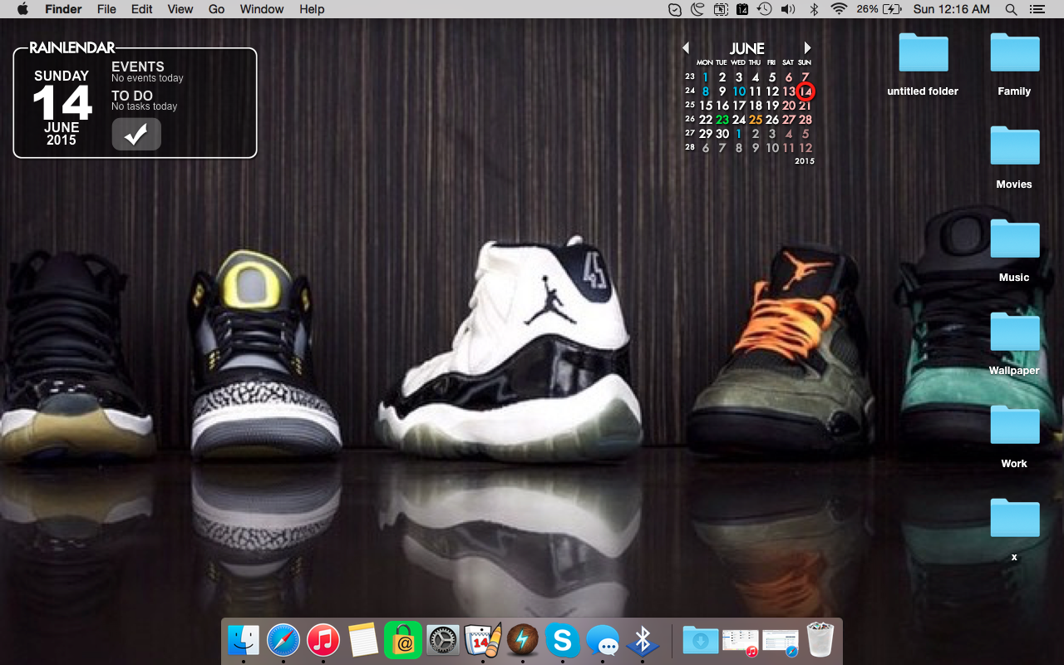Select the 'untitled folder' on desktop
The height and width of the screenshot is (665, 1064).
click(x=923, y=65)
